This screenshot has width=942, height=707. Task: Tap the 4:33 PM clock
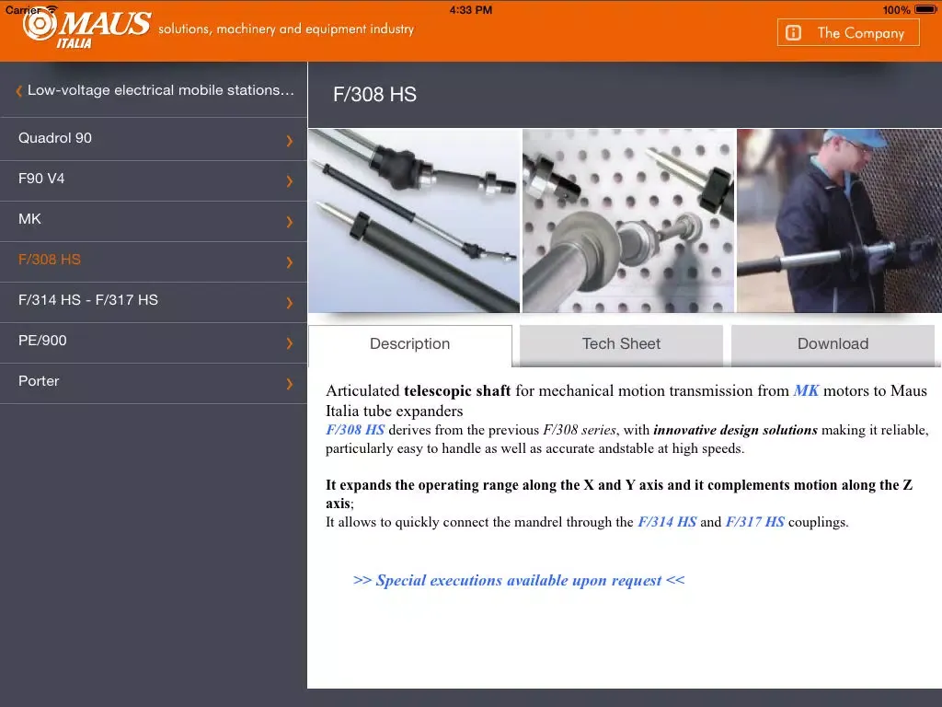point(471,9)
